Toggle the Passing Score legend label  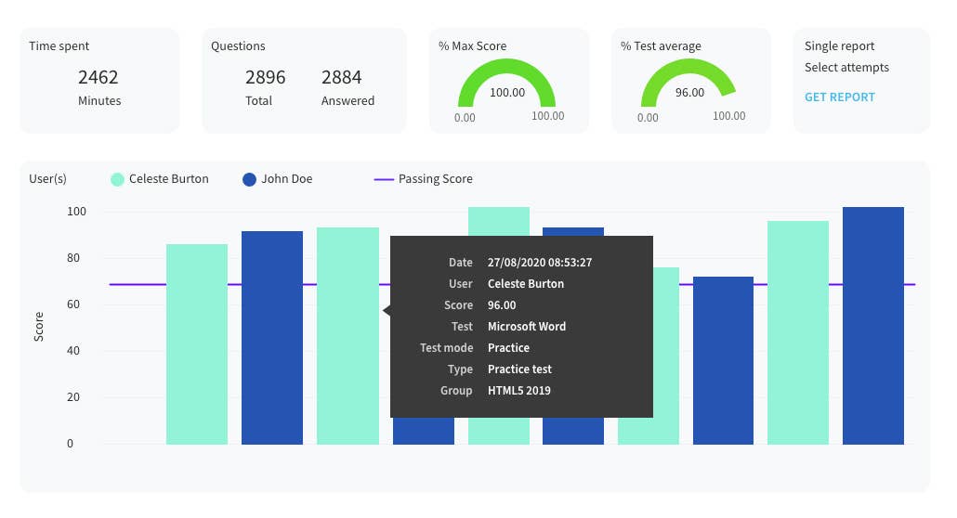click(x=435, y=179)
